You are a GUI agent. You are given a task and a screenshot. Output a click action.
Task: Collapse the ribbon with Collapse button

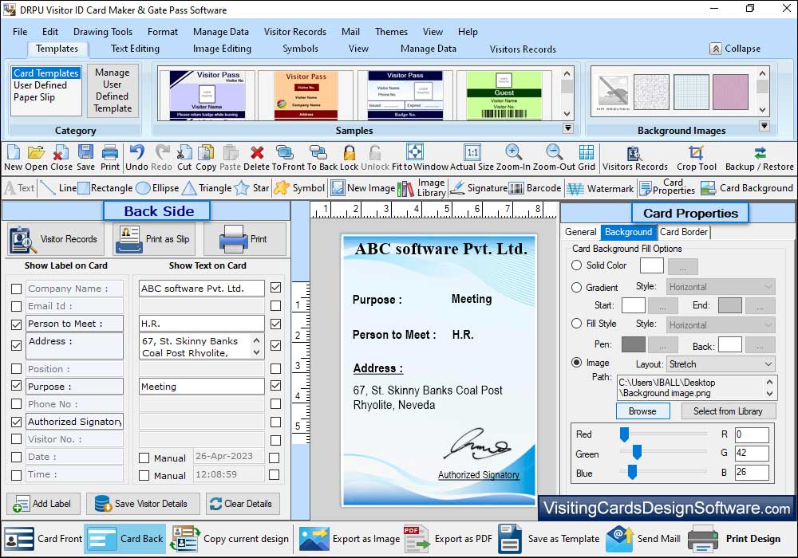pyautogui.click(x=736, y=49)
